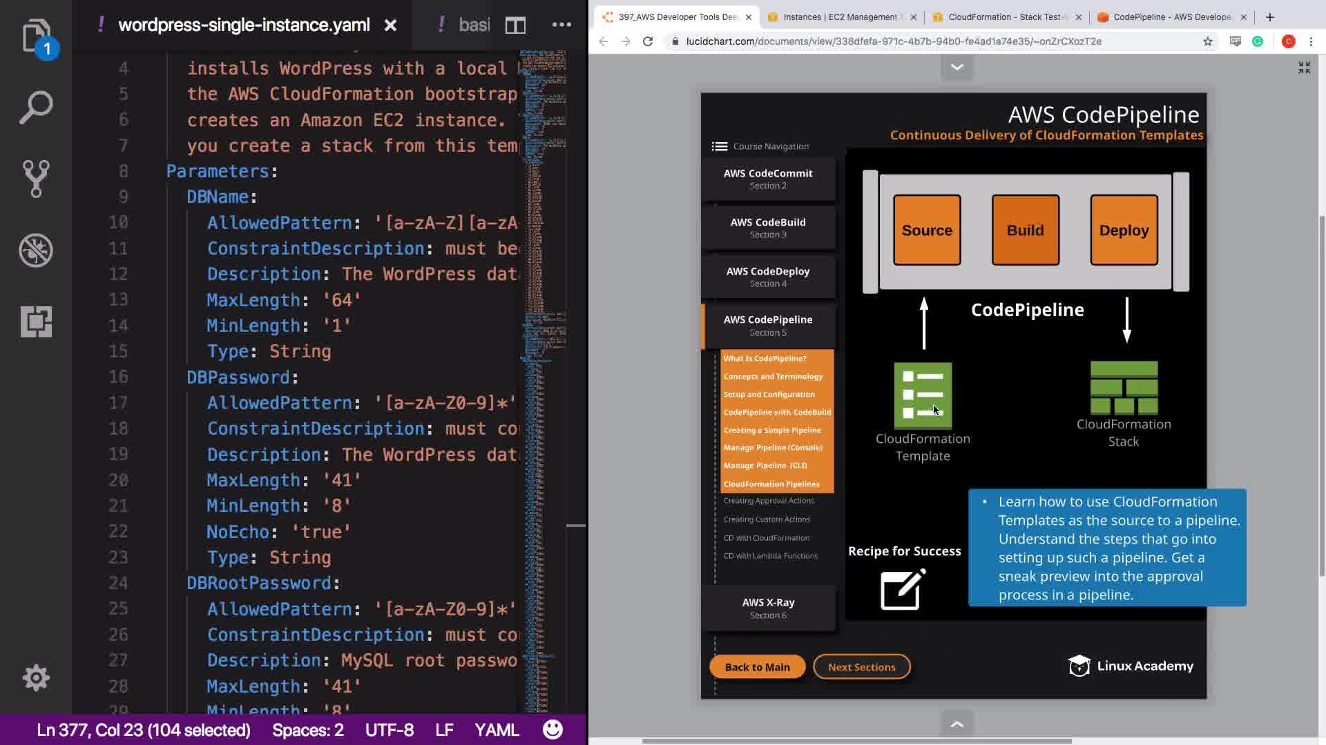This screenshot has width=1326, height=745.
Task: Click the Back to Main button
Action: pyautogui.click(x=757, y=667)
